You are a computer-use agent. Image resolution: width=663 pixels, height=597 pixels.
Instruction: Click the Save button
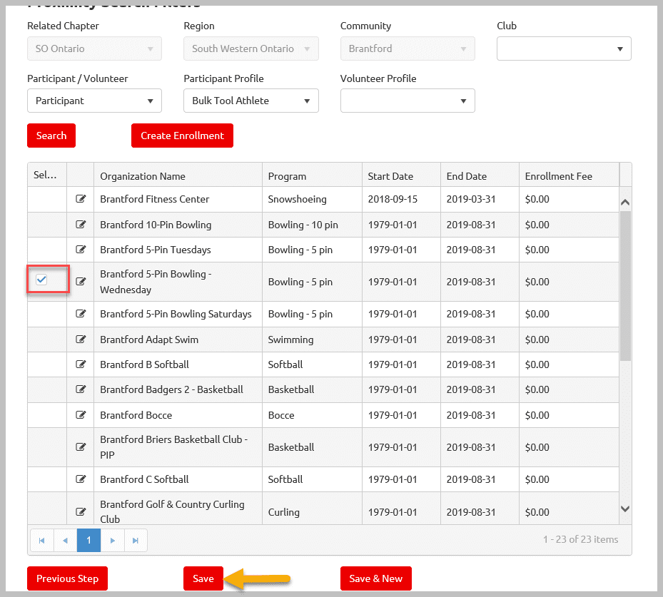pyautogui.click(x=203, y=578)
